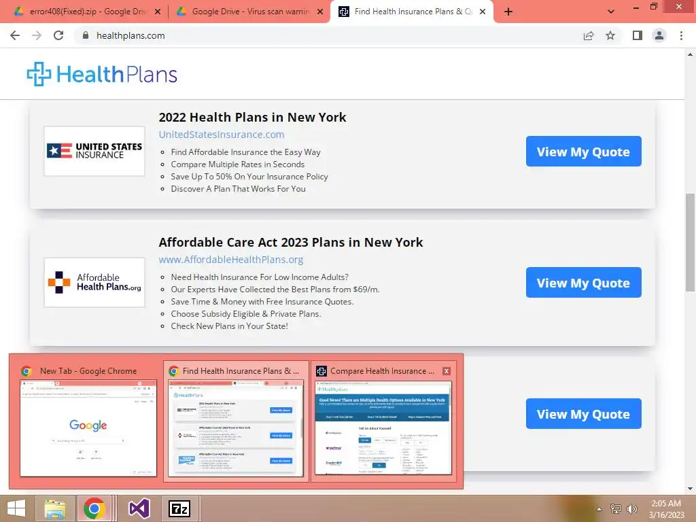The width and height of the screenshot is (696, 522).
Task: Close the Find Health Insurance Plans tab
Action: point(483,12)
